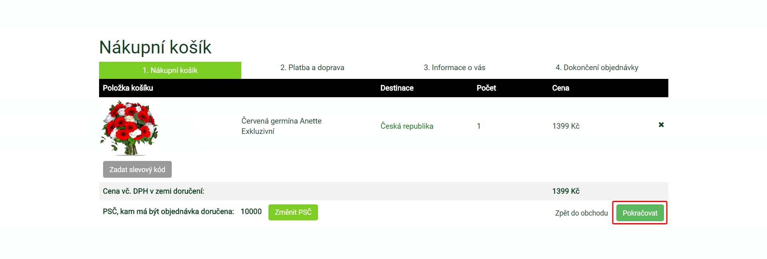
Task: Click the bold total price '1399 Kč'
Action: [566, 191]
